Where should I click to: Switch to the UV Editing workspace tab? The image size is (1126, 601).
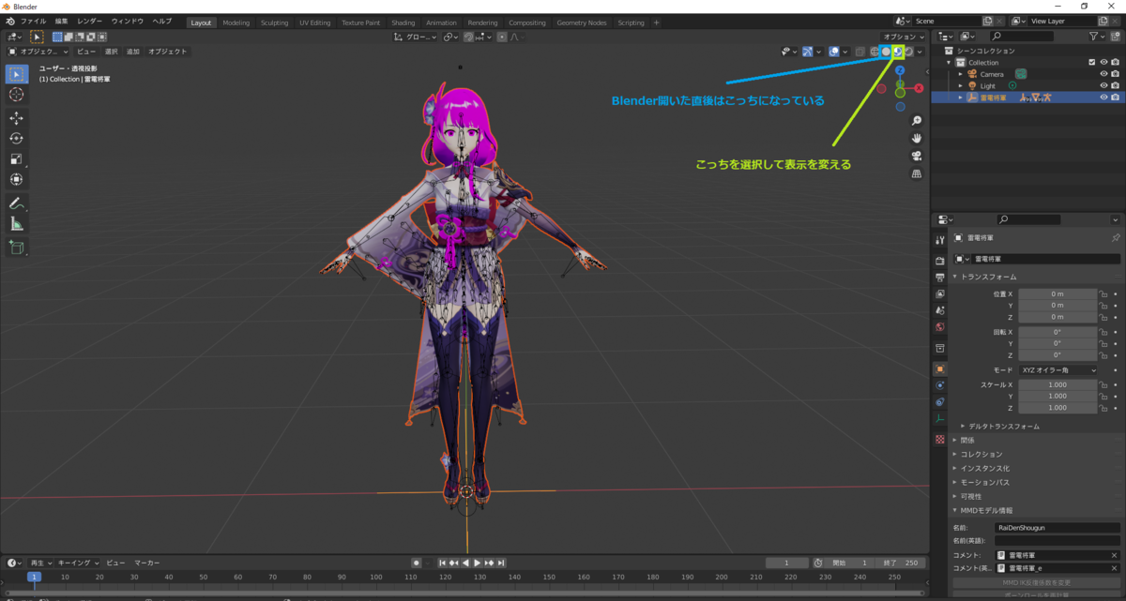tap(315, 23)
